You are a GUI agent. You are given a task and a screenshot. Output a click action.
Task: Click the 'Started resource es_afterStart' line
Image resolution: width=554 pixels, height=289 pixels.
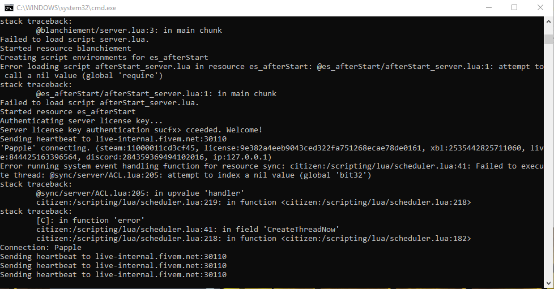pos(68,112)
